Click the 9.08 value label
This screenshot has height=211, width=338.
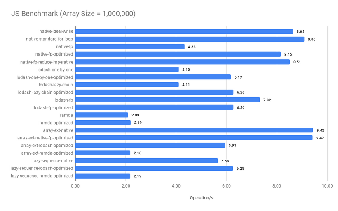pyautogui.click(x=312, y=39)
